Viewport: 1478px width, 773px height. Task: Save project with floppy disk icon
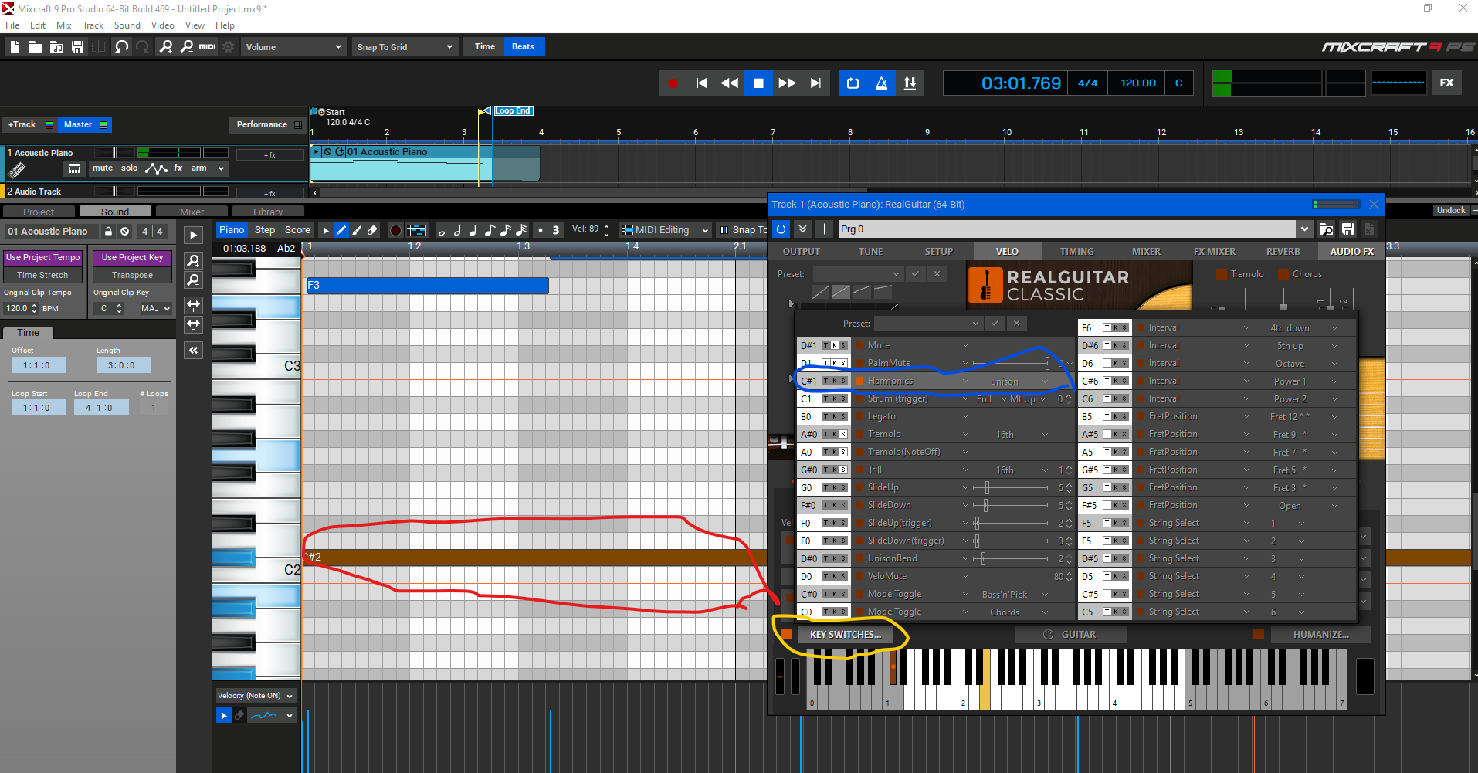(x=77, y=47)
